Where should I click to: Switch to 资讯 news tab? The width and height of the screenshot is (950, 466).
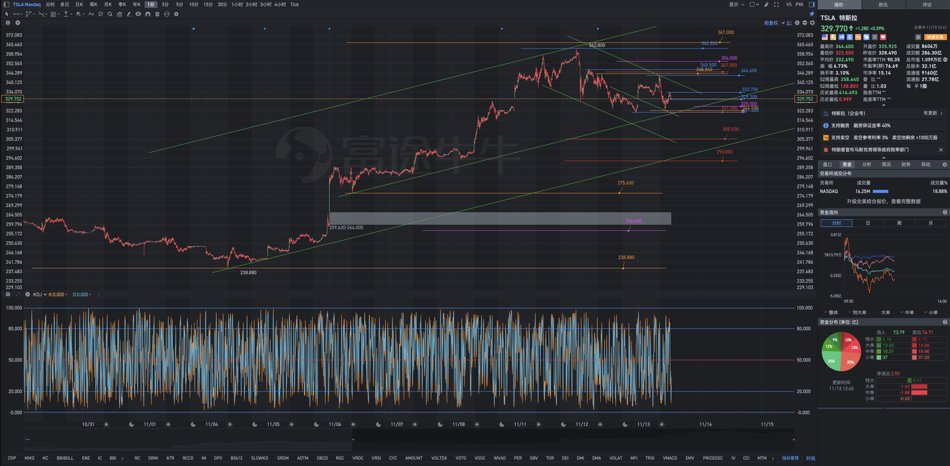pyautogui.click(x=883, y=5)
